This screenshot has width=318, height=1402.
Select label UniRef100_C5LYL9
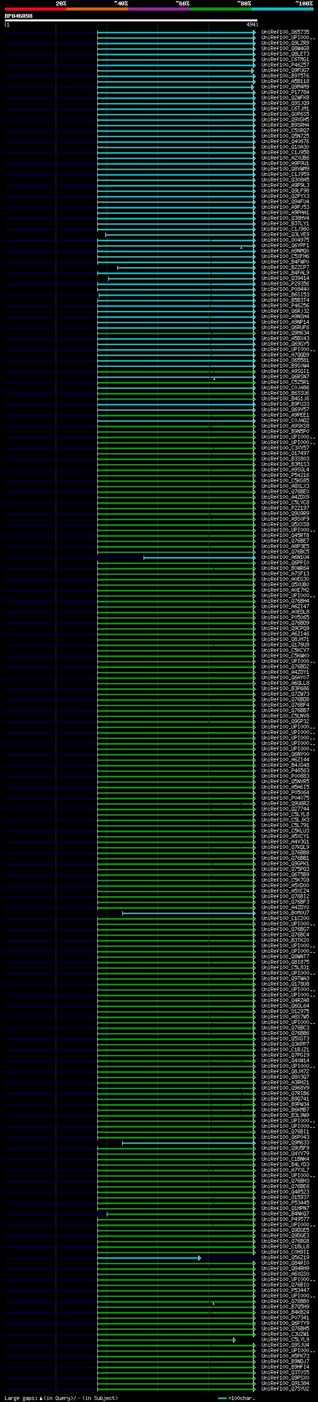click(x=285, y=1340)
